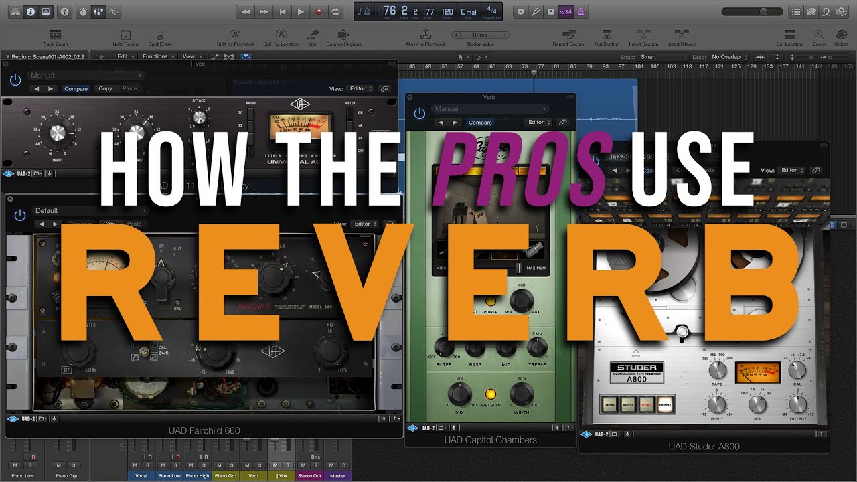Show Smart Controls knob icon

[83, 11]
